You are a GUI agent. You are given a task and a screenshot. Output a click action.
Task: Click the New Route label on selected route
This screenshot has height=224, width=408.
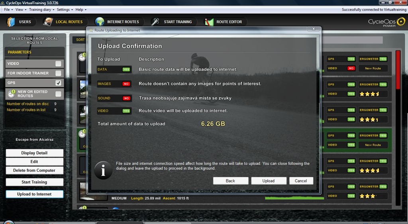point(373,145)
